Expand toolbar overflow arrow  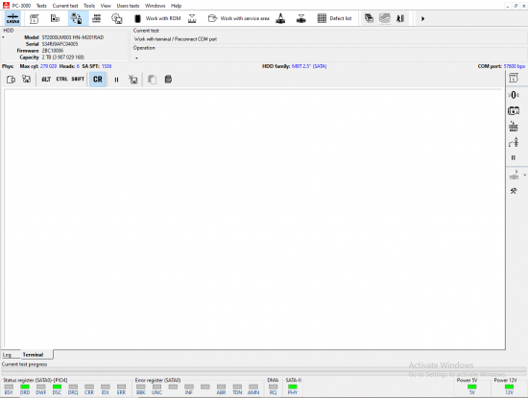coord(422,19)
